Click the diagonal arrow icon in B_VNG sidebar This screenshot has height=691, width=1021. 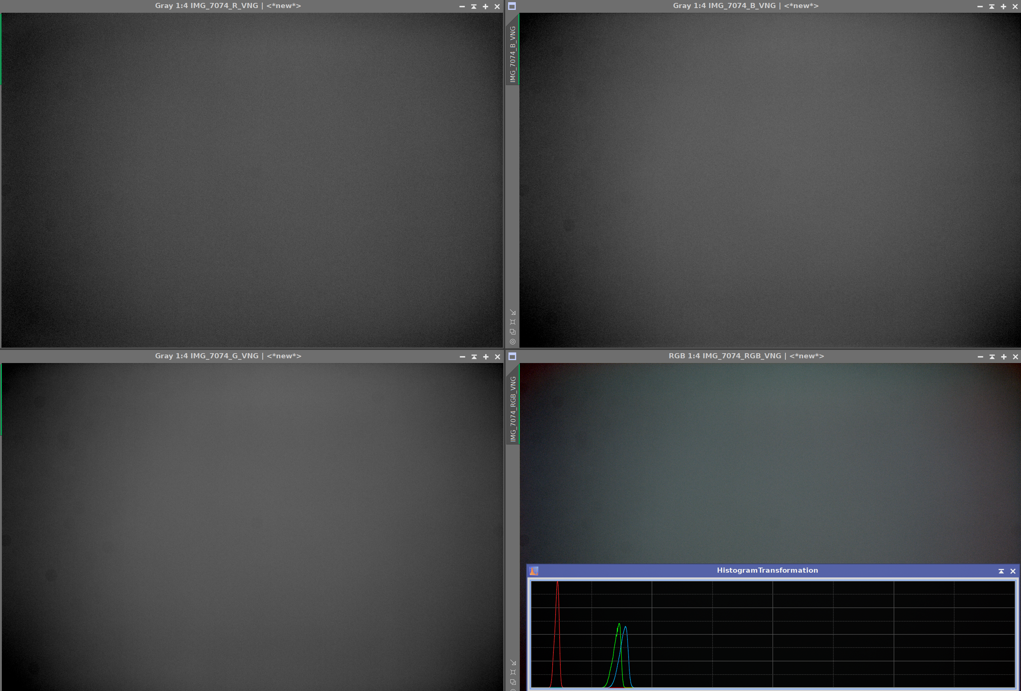point(513,313)
